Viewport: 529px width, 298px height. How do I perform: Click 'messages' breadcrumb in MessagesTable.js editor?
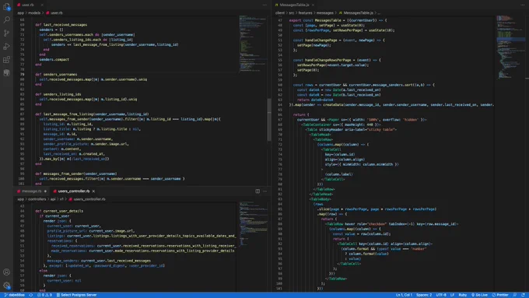[325, 12]
